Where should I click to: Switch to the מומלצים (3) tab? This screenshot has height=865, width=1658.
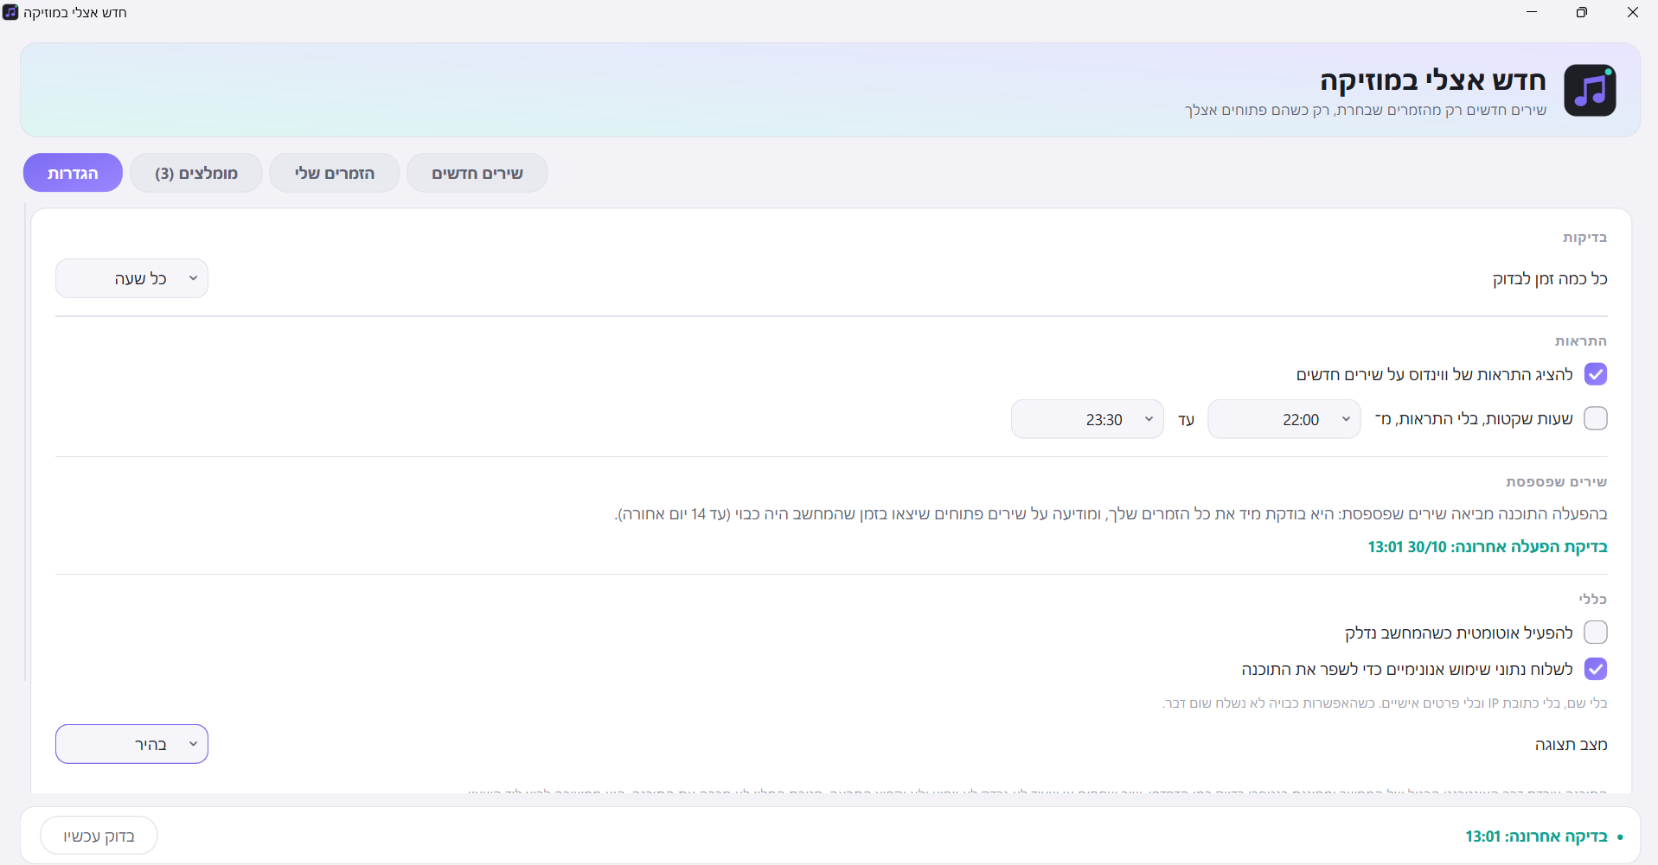pyautogui.click(x=196, y=173)
